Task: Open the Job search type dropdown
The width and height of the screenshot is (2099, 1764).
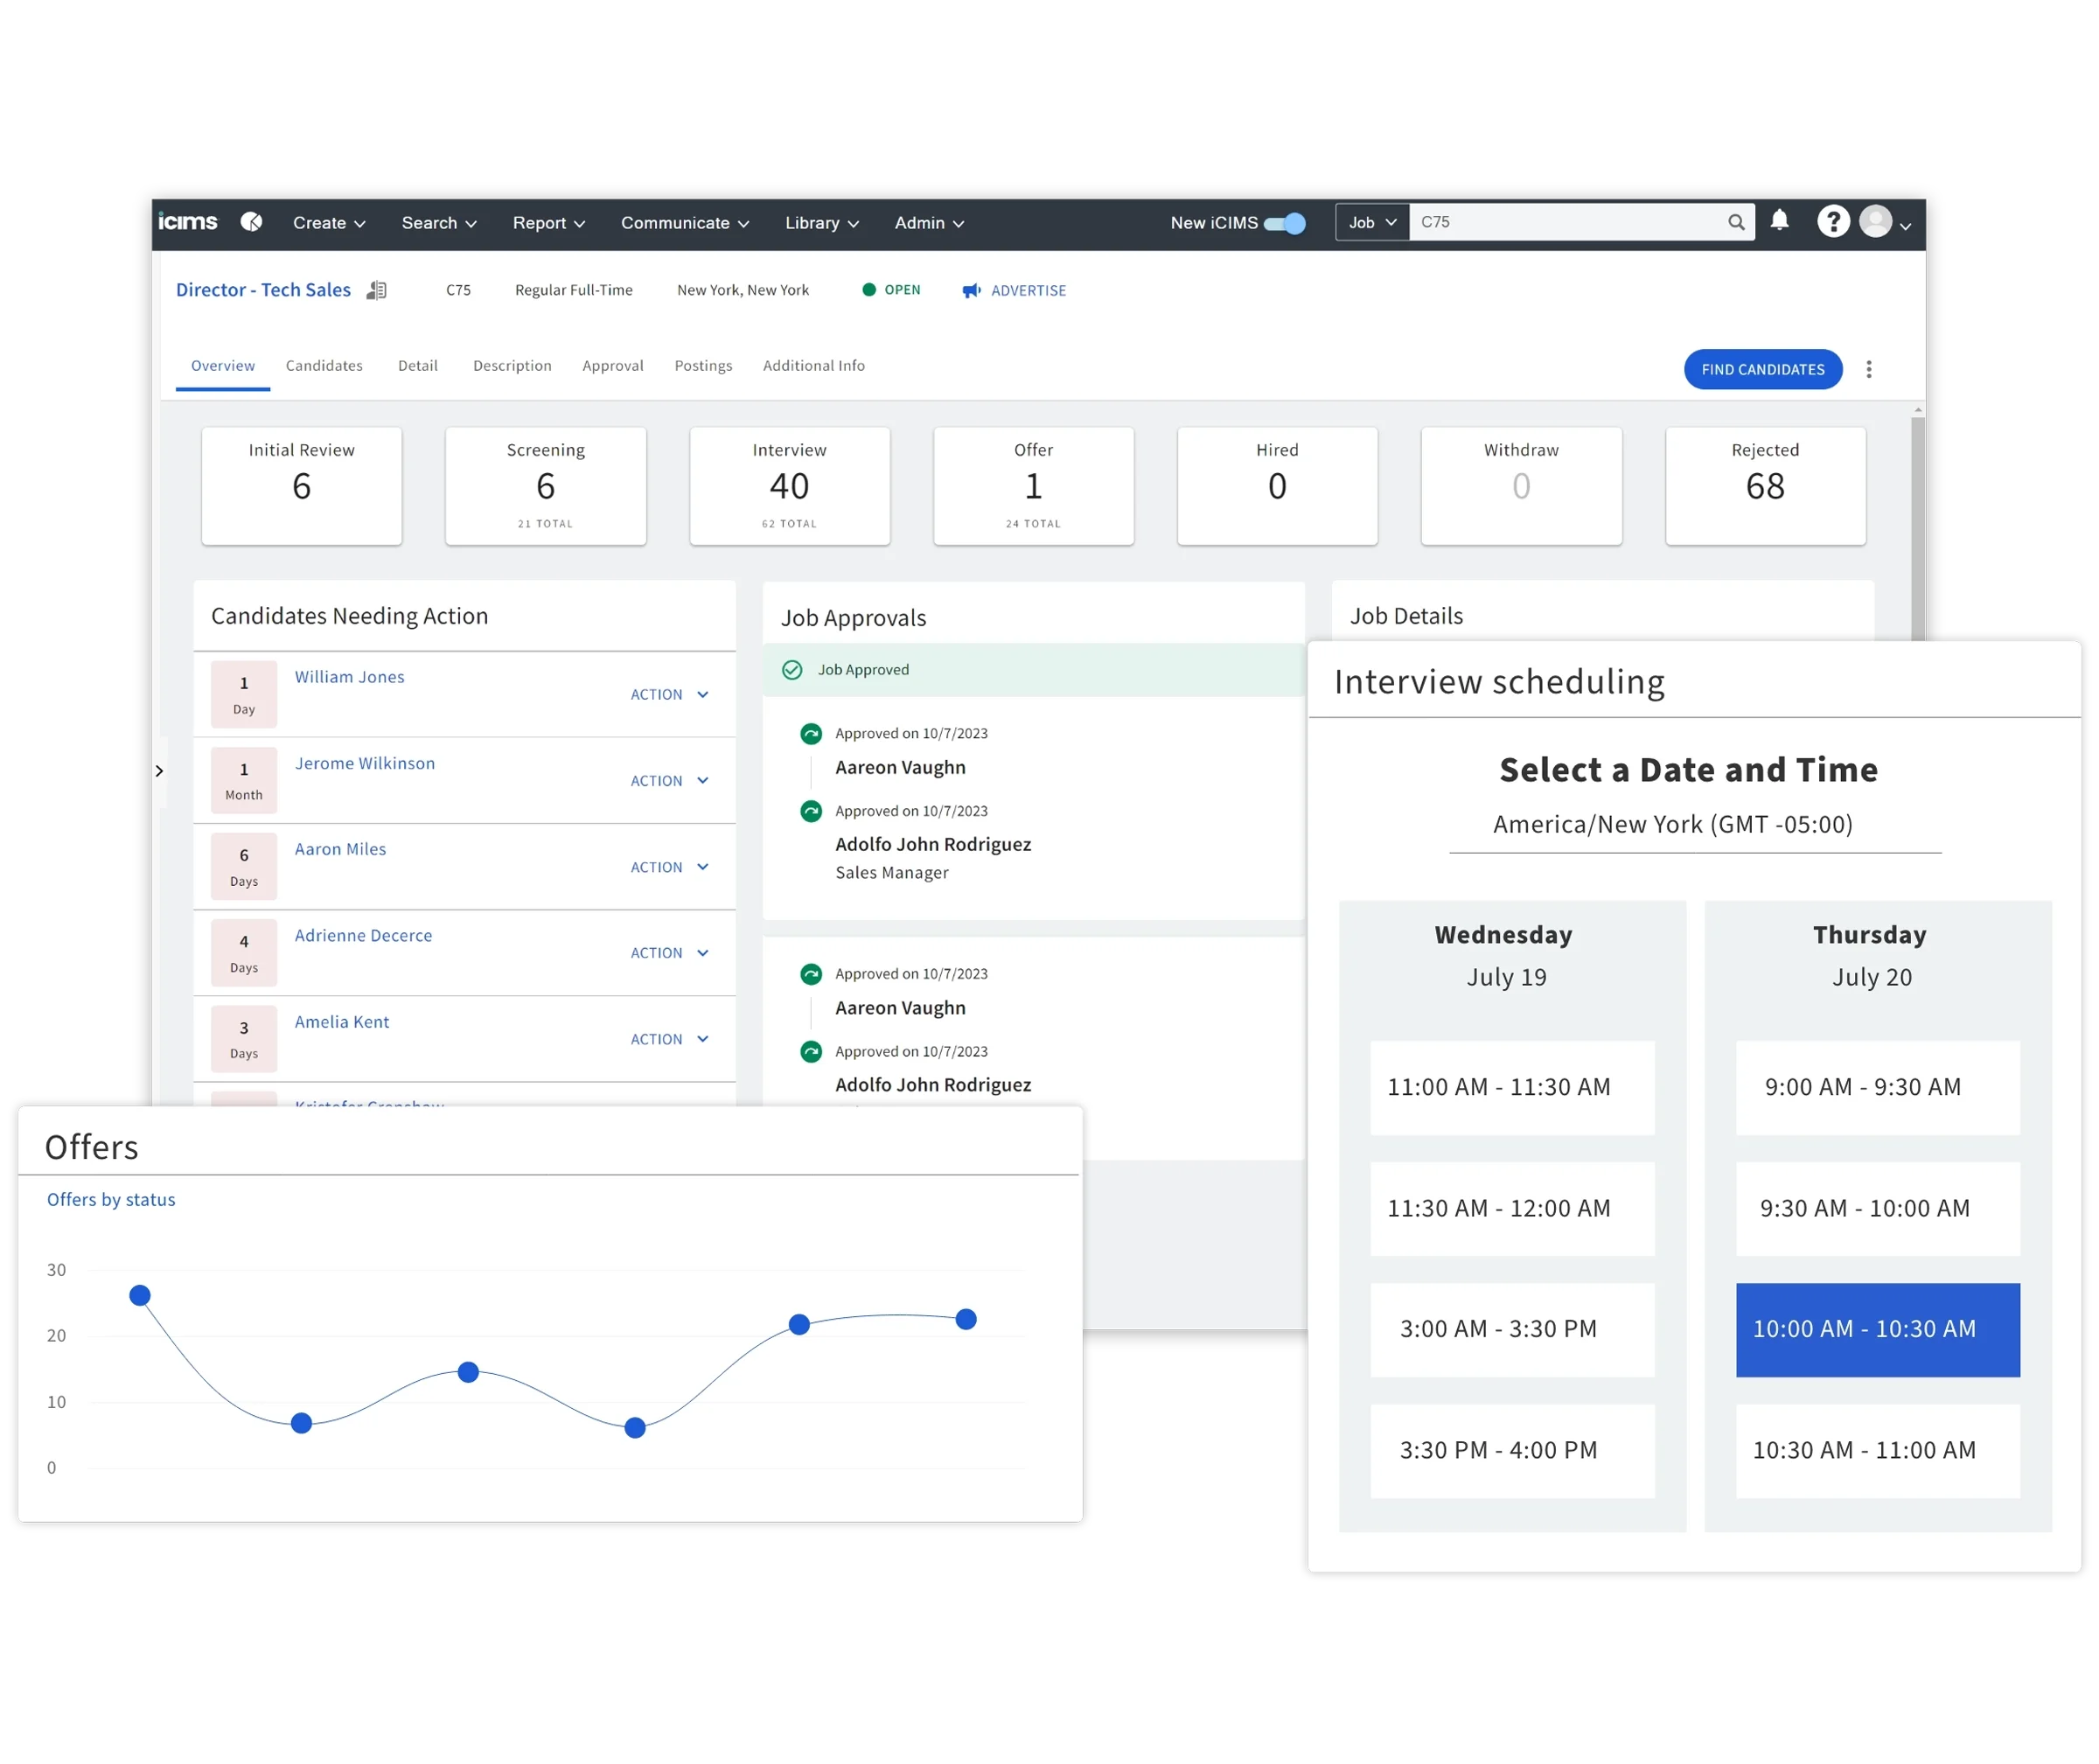Action: tap(1371, 222)
